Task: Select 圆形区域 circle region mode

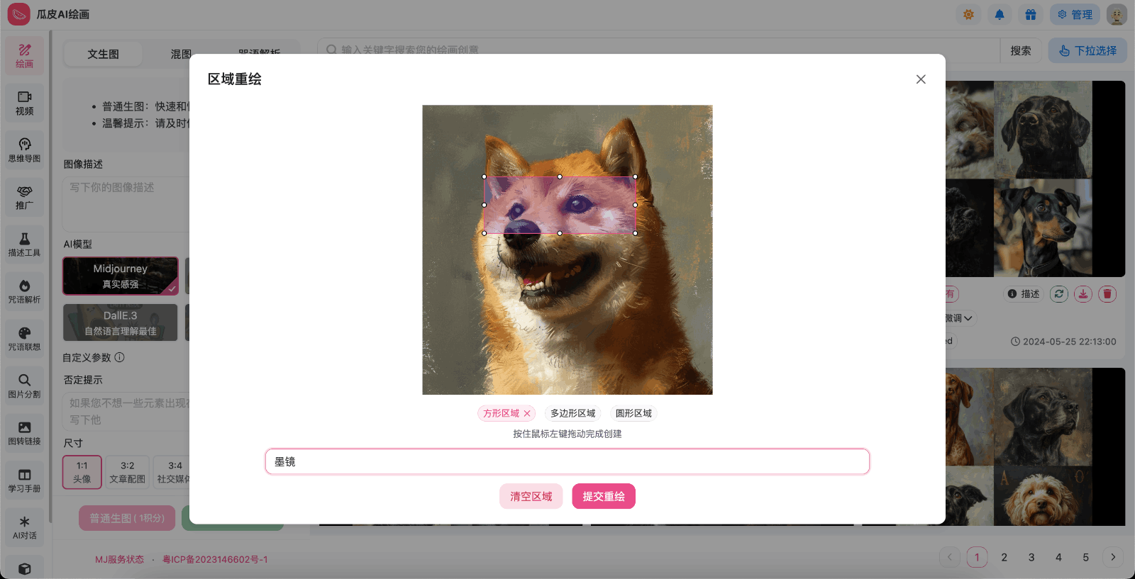Action: coord(633,413)
